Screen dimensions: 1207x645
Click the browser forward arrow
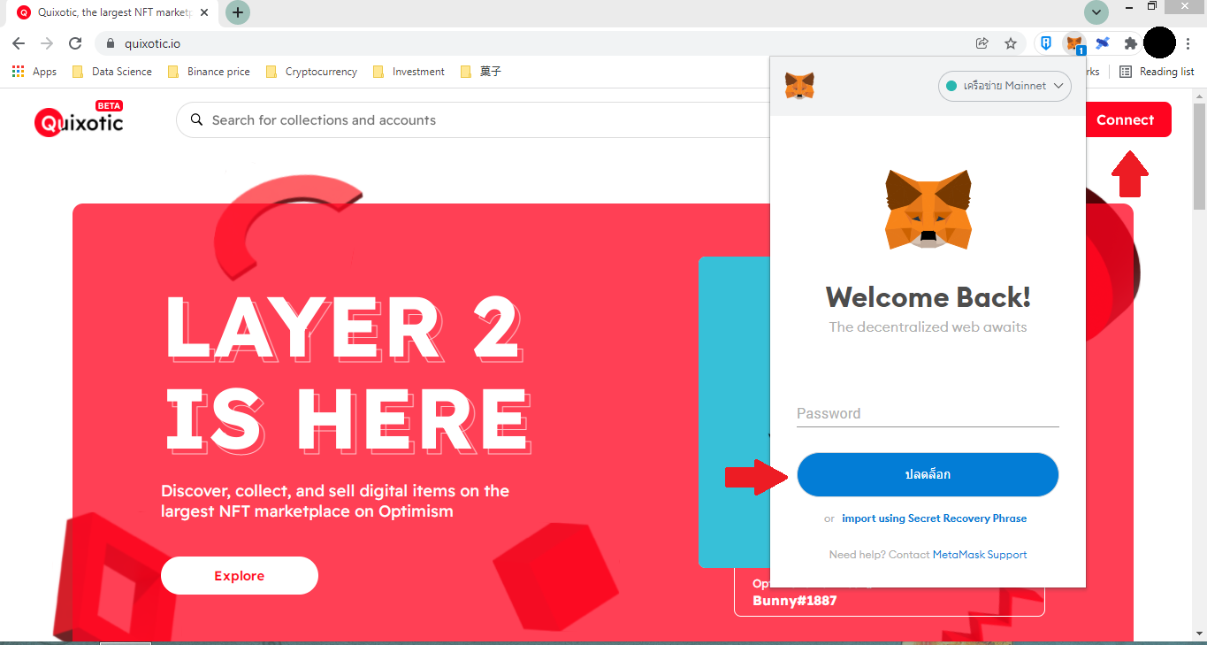pos(47,43)
